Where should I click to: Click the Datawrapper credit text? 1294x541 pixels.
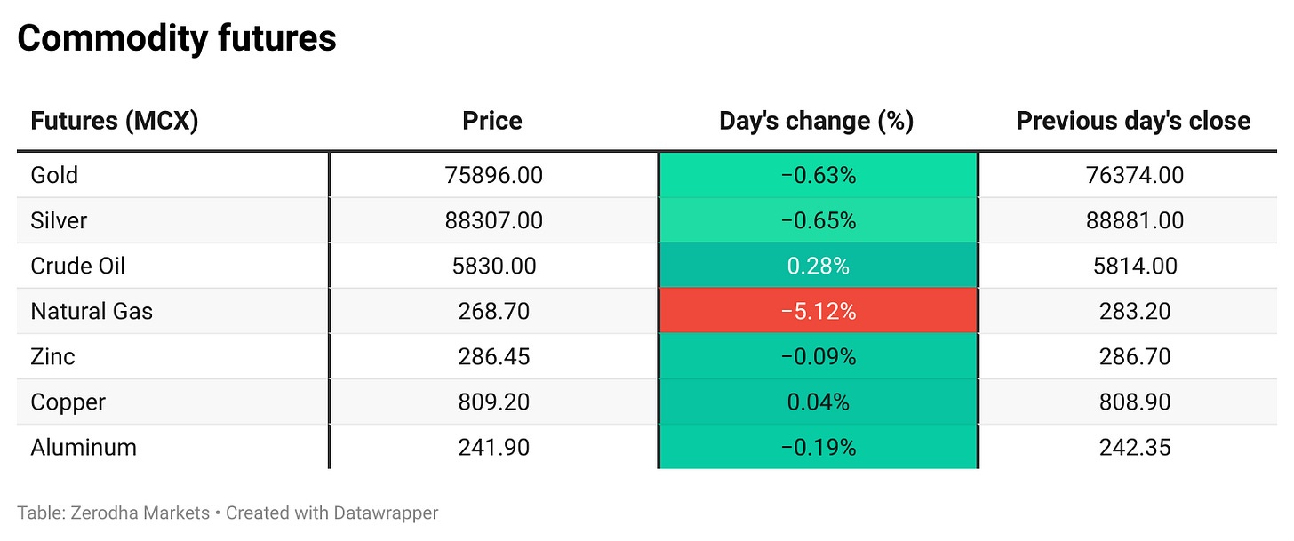331,513
